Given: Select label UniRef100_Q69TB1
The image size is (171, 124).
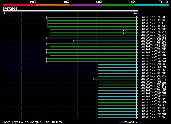Looking at the screenshot, I should (x=153, y=38).
